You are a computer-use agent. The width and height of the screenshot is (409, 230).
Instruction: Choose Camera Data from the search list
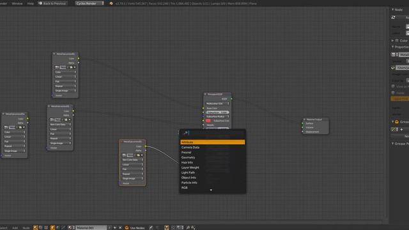[x=190, y=148]
